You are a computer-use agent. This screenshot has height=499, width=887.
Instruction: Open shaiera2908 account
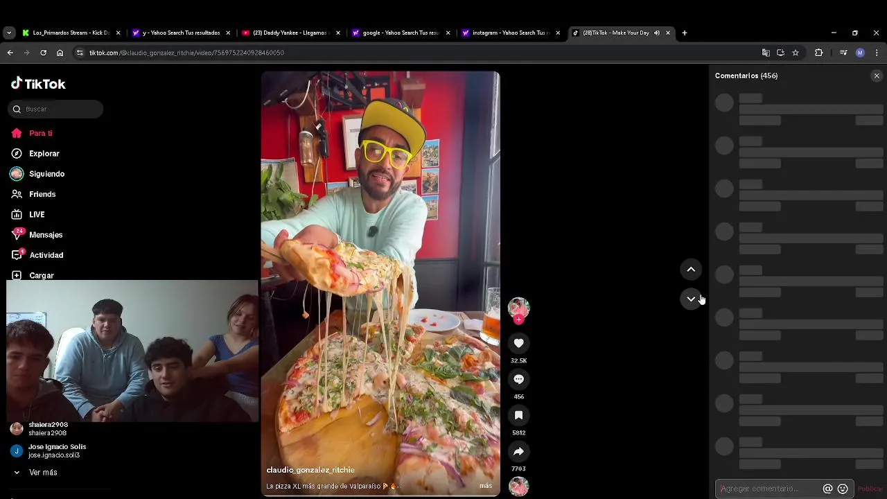click(49, 428)
